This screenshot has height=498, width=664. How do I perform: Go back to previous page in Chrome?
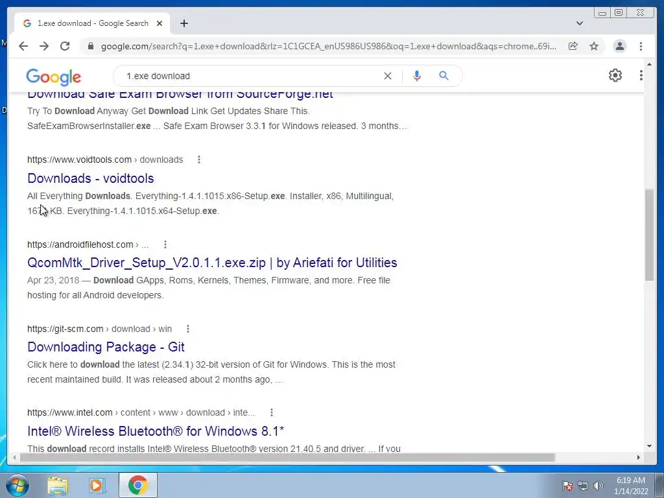[23, 46]
